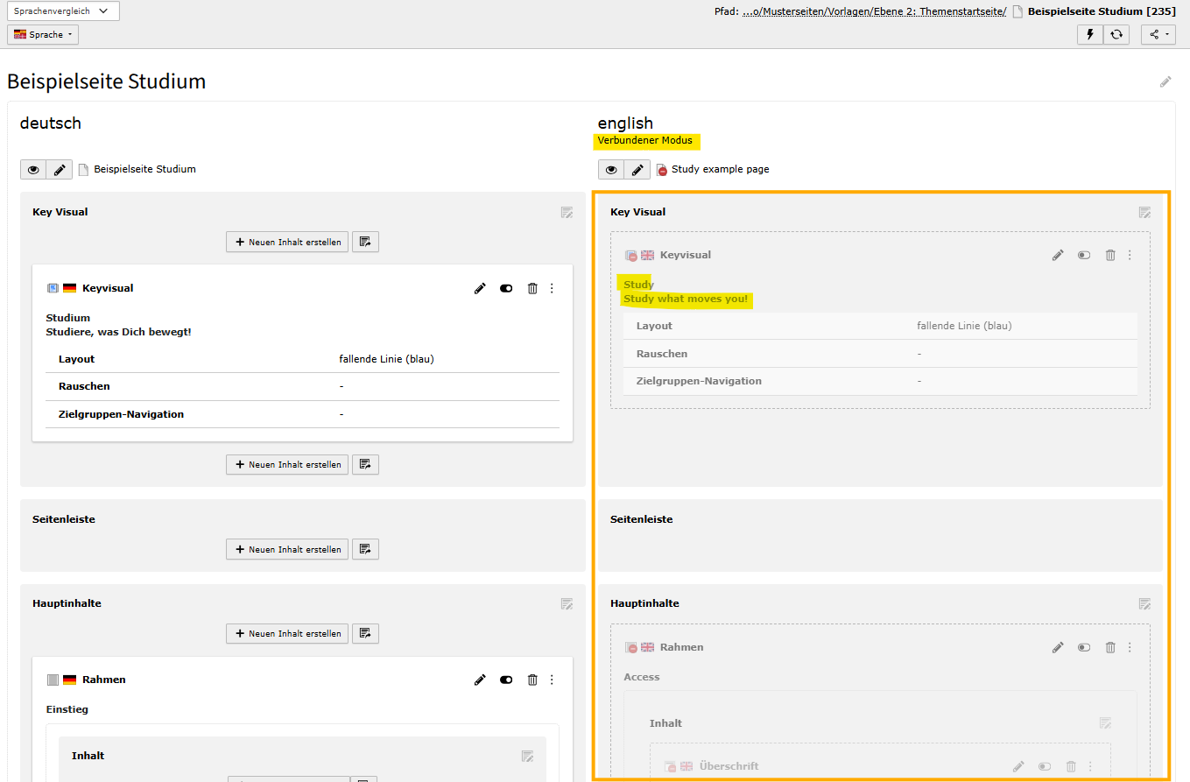Image resolution: width=1190 pixels, height=782 pixels.
Task: Follow the Ebene 2: Themenstartseite path link
Action: [x=933, y=11]
